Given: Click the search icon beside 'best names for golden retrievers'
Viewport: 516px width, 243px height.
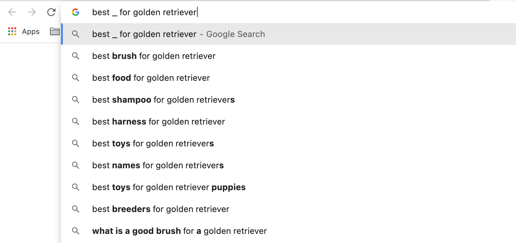Looking at the screenshot, I should point(75,165).
